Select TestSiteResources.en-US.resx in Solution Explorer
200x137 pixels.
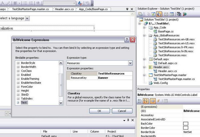(x=176, y=43)
